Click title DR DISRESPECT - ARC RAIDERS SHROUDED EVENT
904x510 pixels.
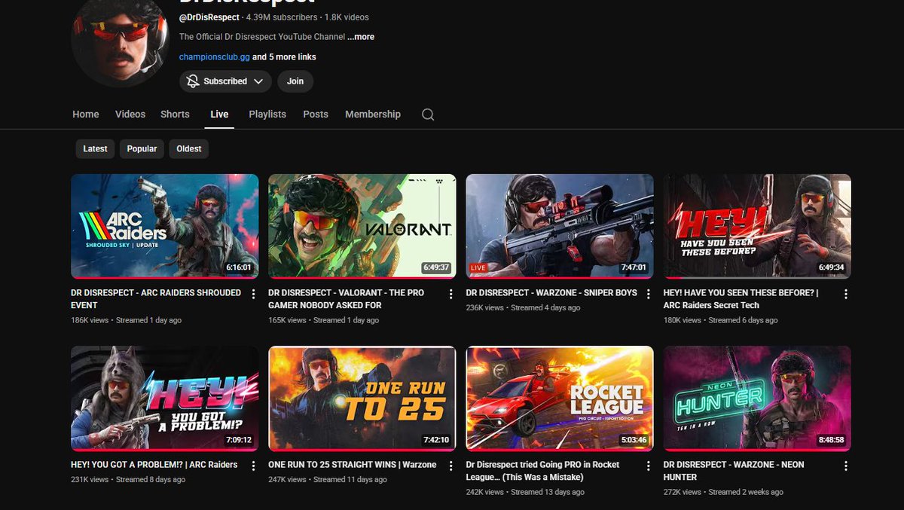click(x=156, y=299)
